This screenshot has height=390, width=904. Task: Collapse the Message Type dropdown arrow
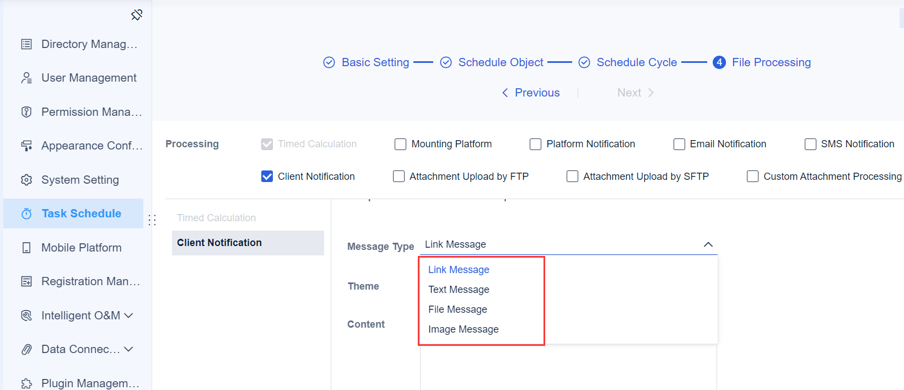[x=708, y=244]
